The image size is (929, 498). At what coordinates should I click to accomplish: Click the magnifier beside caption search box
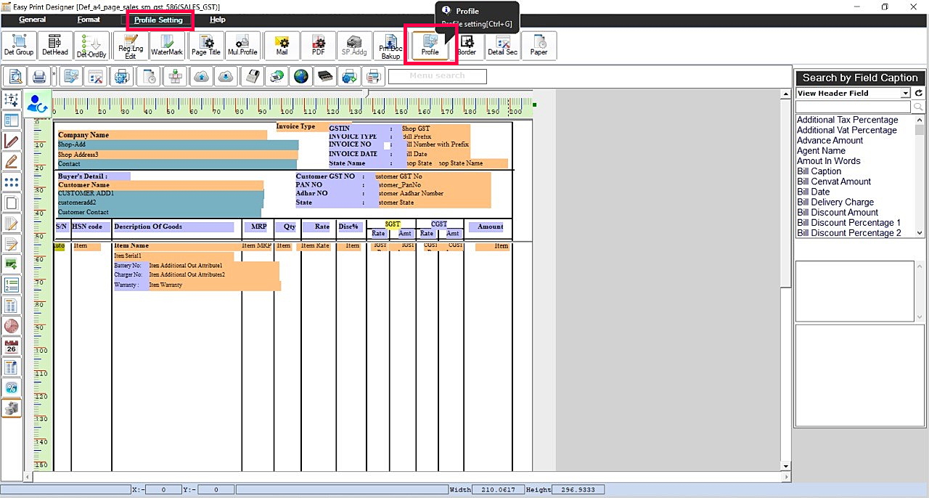(918, 107)
